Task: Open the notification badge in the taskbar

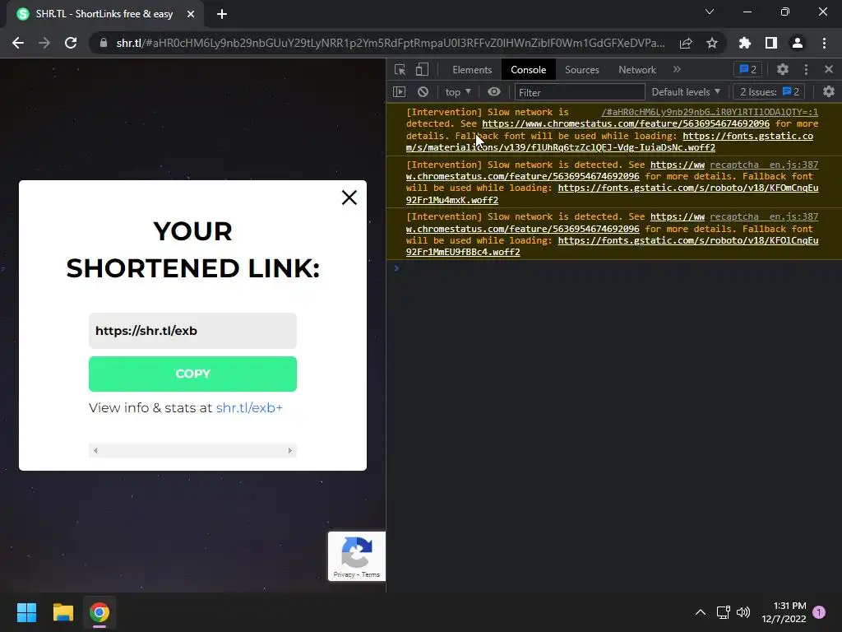Action: pyautogui.click(x=819, y=611)
